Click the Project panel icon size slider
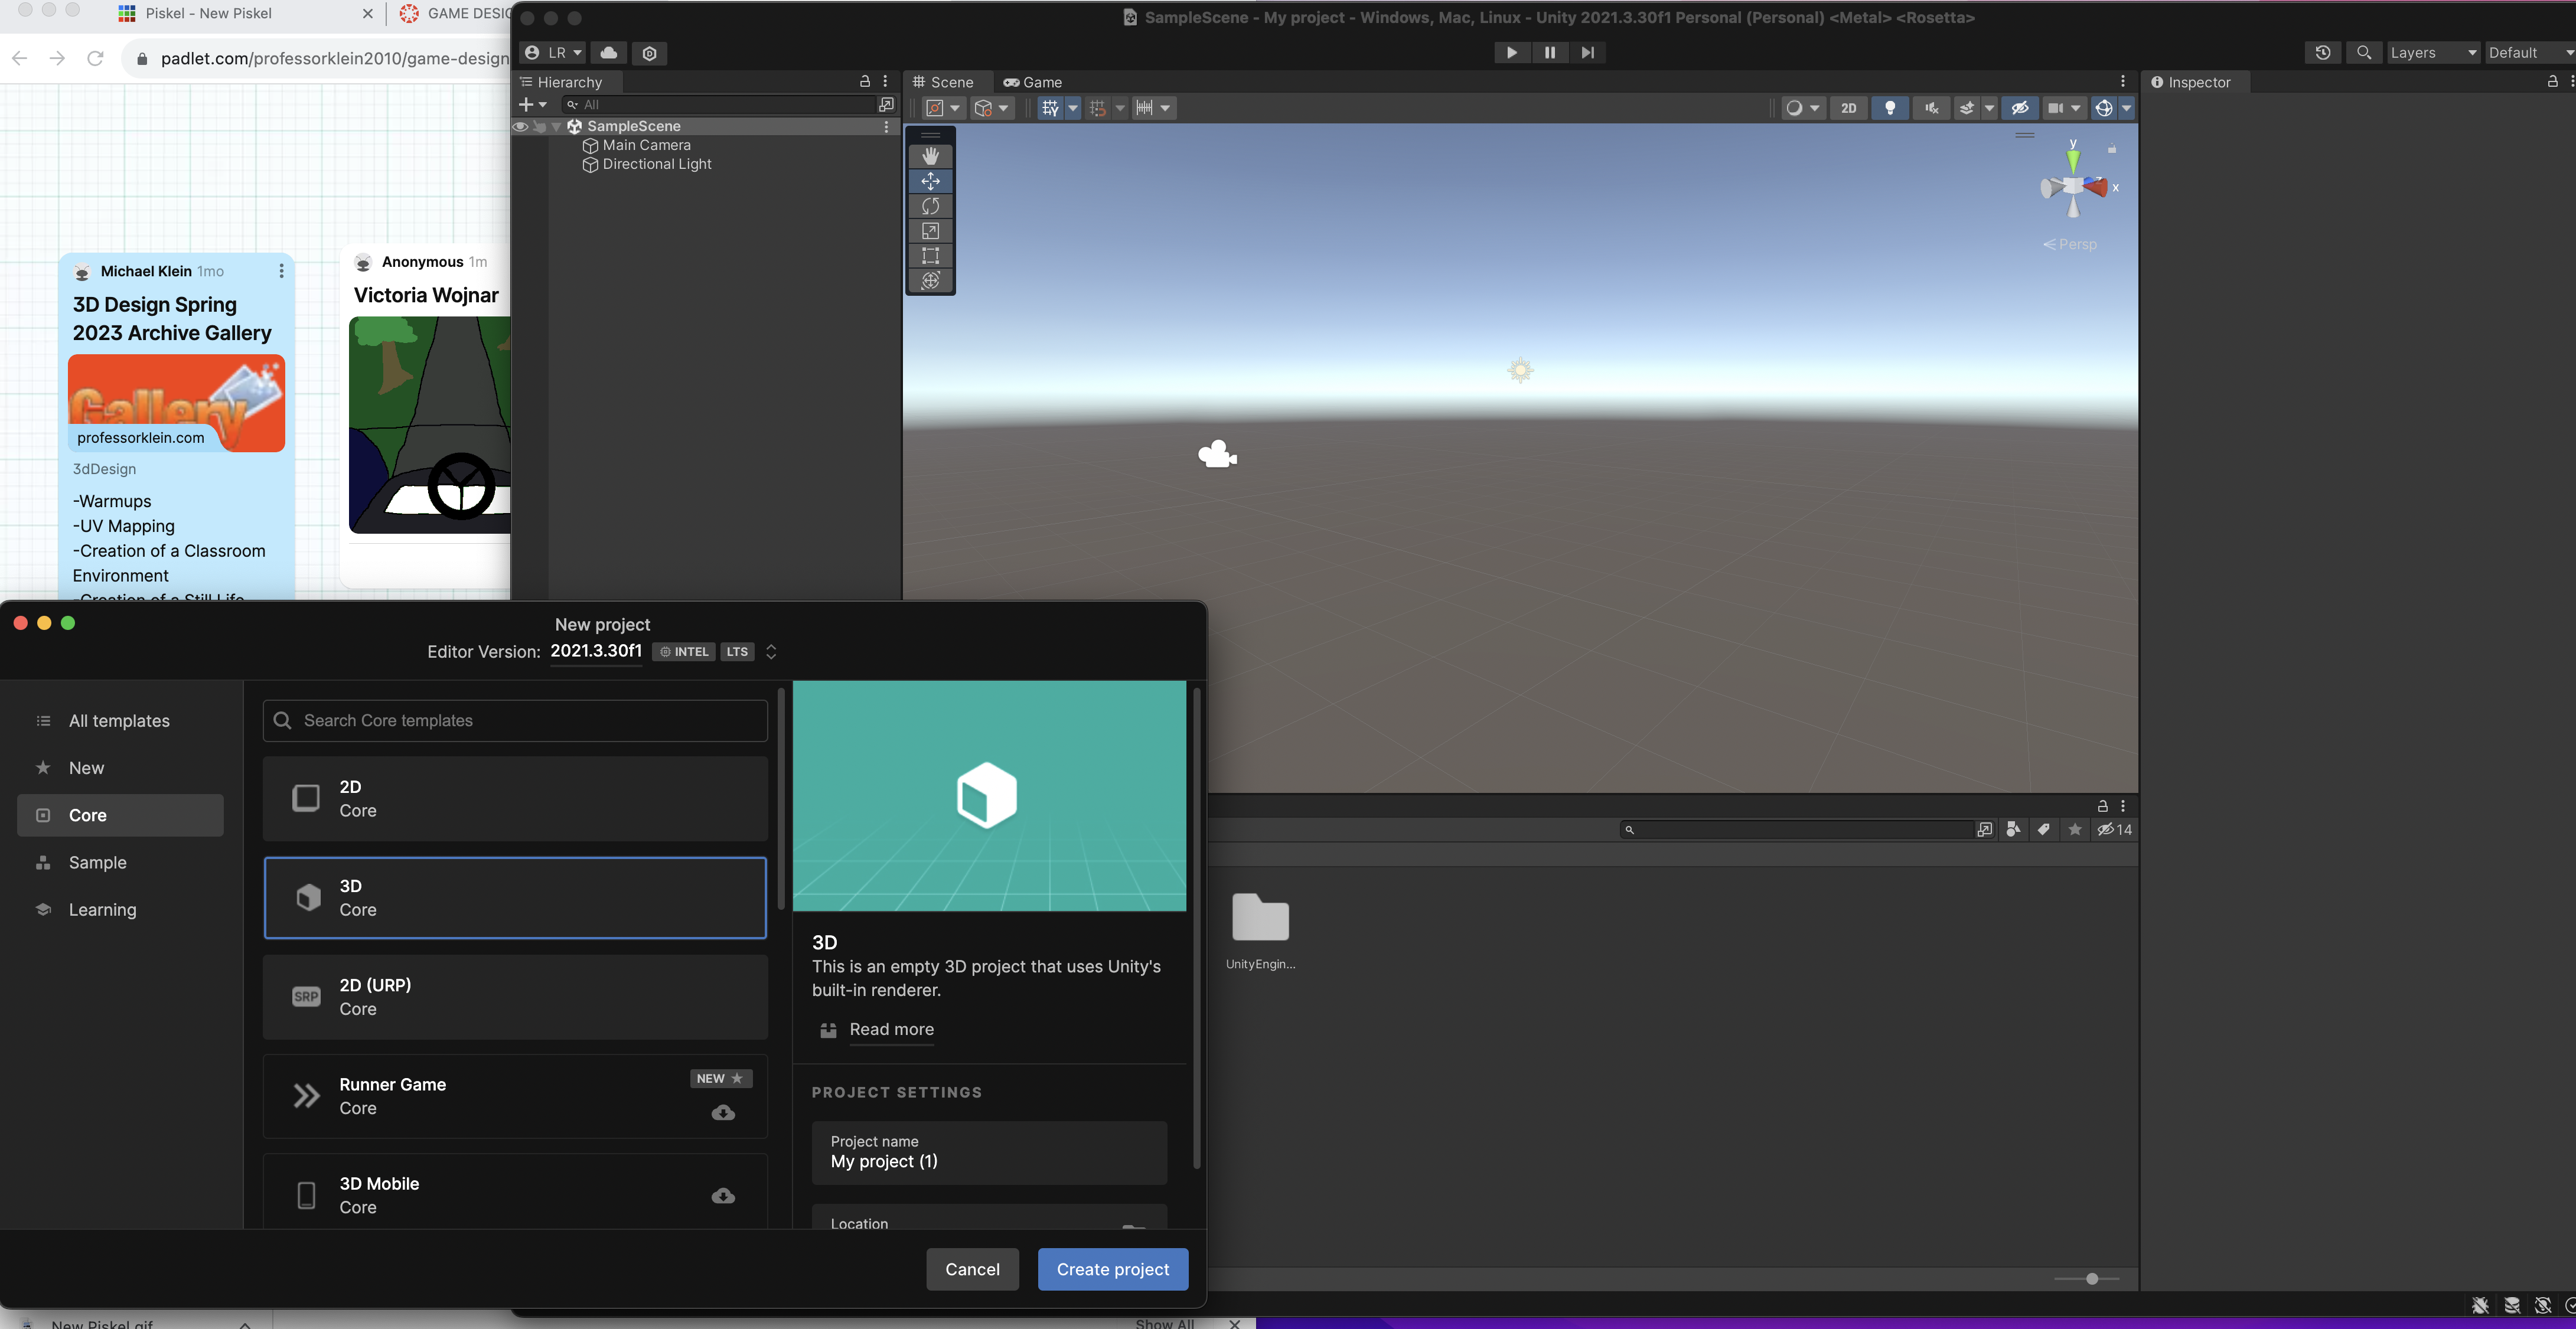This screenshot has width=2576, height=1329. click(x=2088, y=1279)
